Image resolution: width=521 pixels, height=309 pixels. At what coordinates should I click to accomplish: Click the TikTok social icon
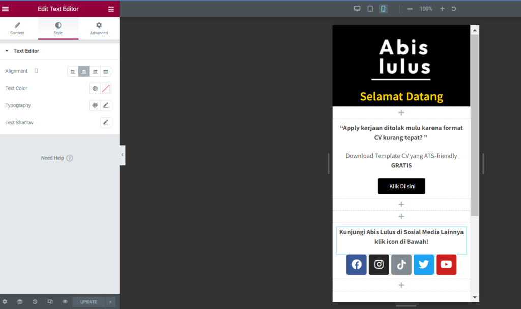point(401,265)
